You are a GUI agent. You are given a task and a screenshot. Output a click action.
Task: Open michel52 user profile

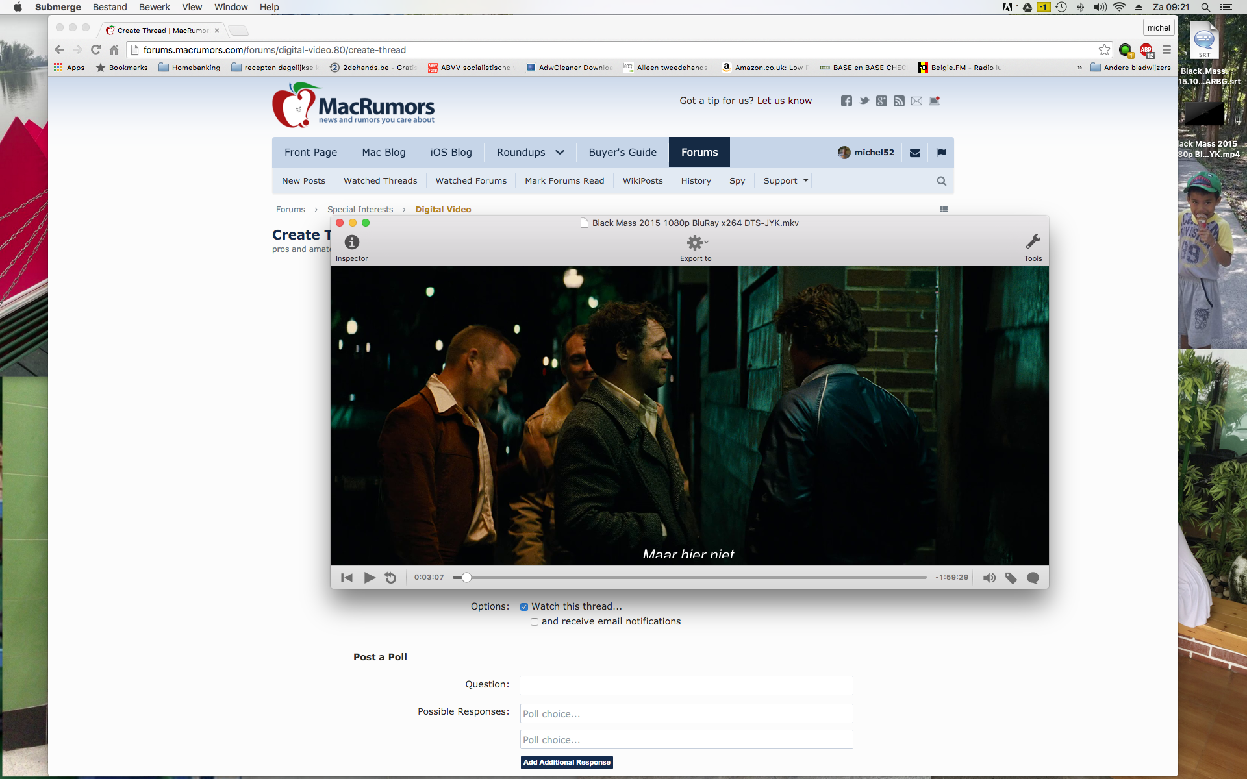(x=866, y=152)
